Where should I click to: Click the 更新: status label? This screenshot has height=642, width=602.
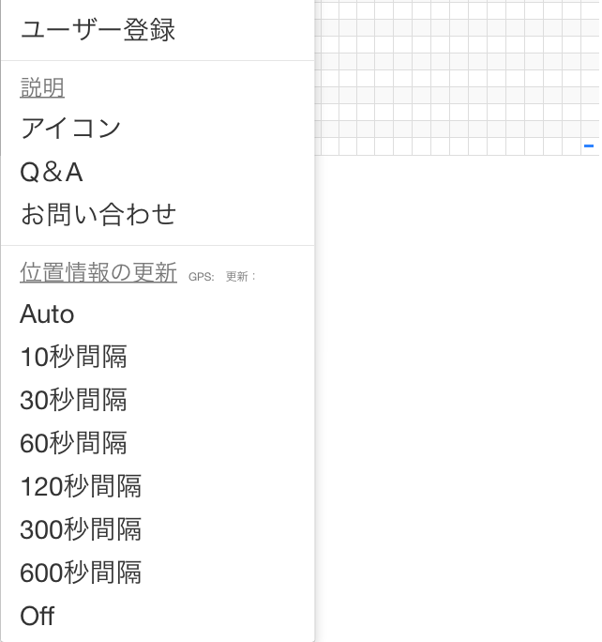[241, 277]
